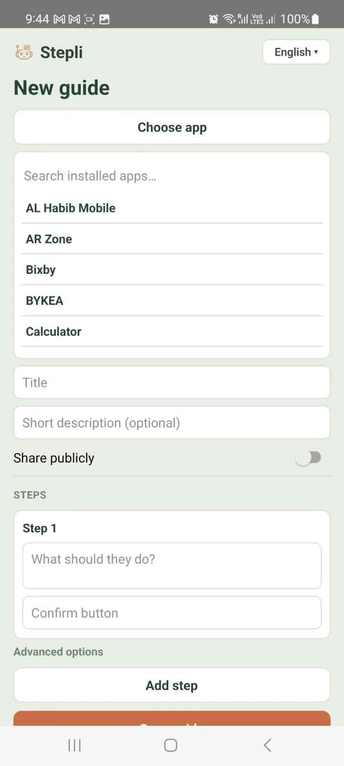The width and height of the screenshot is (344, 766).
Task: Tap the Android back navigation icon
Action: click(268, 745)
